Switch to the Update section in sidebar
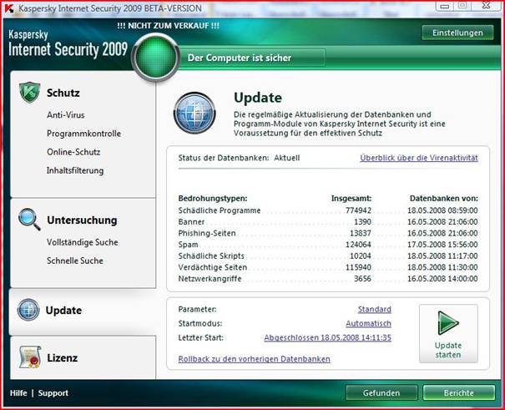 pos(63,311)
